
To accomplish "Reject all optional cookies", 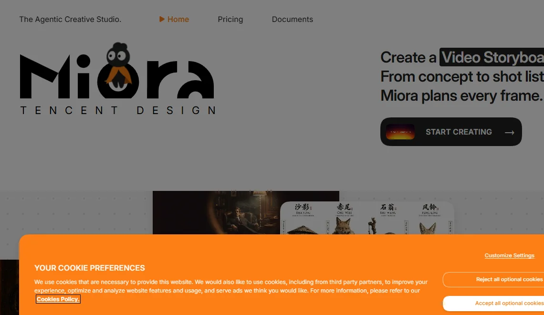I will (494, 280).
